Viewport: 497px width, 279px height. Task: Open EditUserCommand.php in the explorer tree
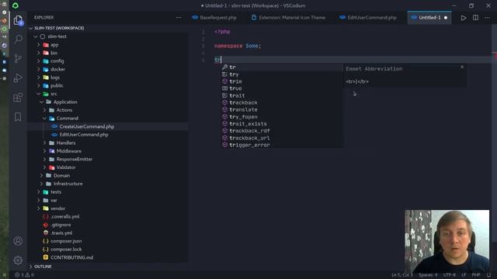109,135
